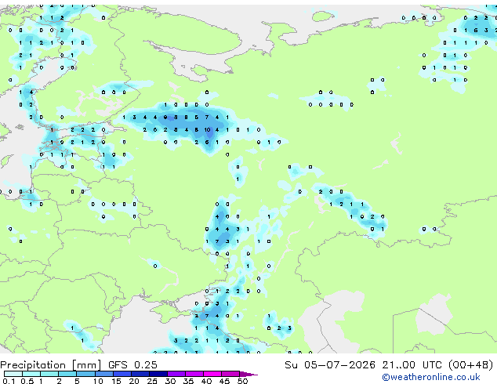Pick the 10–15 mm legend color swatch
This screenshot has width=497, height=384.
tap(104, 374)
